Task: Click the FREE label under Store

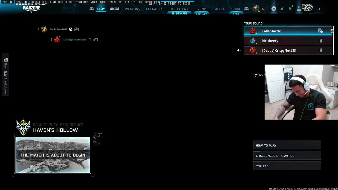Action: click(236, 13)
